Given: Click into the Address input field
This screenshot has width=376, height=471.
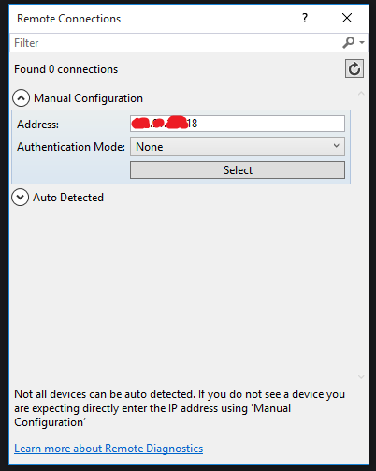Looking at the screenshot, I should point(238,124).
